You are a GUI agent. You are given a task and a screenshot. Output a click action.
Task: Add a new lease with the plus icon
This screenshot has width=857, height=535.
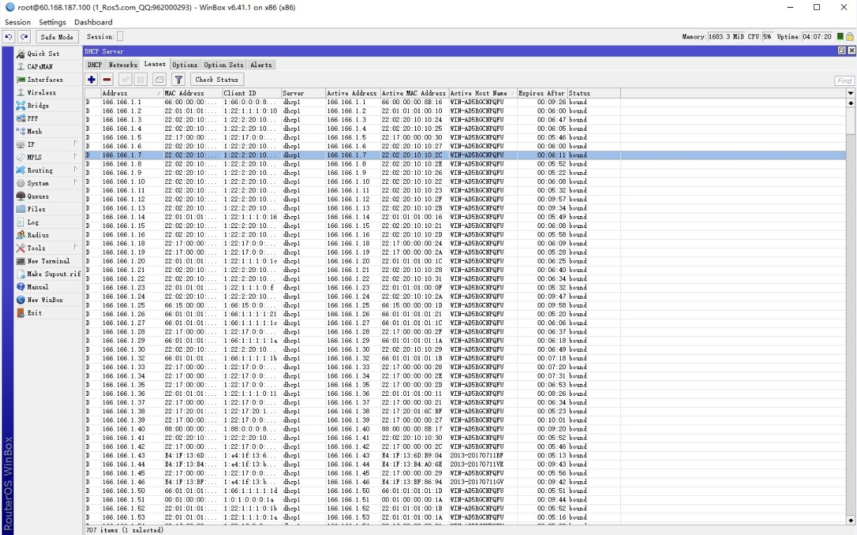tap(92, 80)
